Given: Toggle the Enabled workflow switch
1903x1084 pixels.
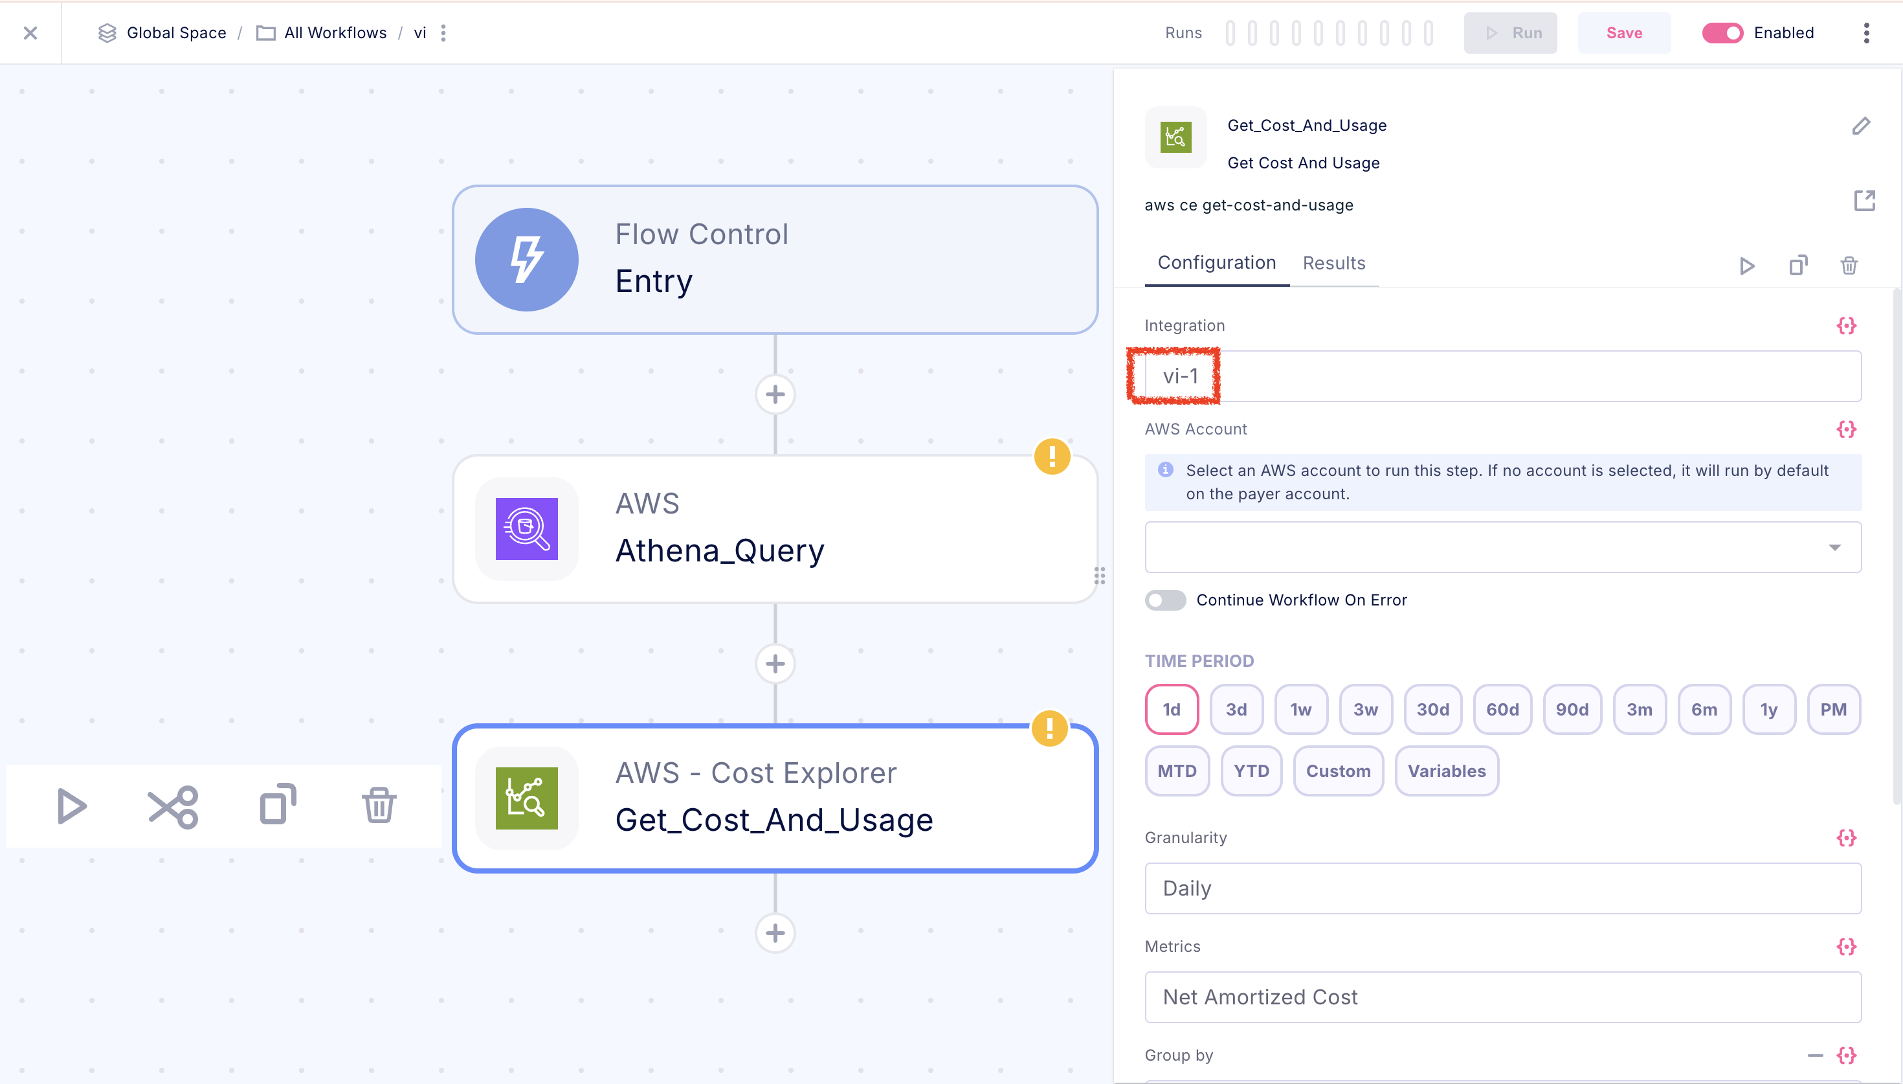Looking at the screenshot, I should 1722,33.
